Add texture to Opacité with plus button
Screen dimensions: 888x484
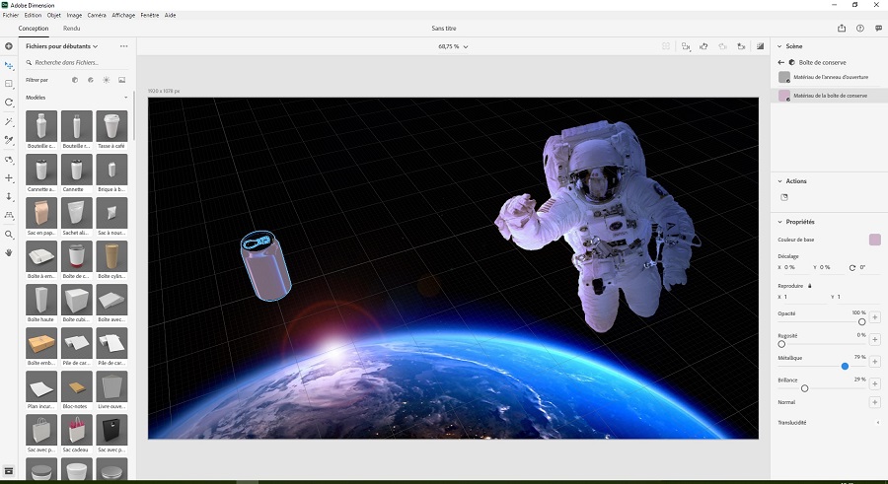875,317
